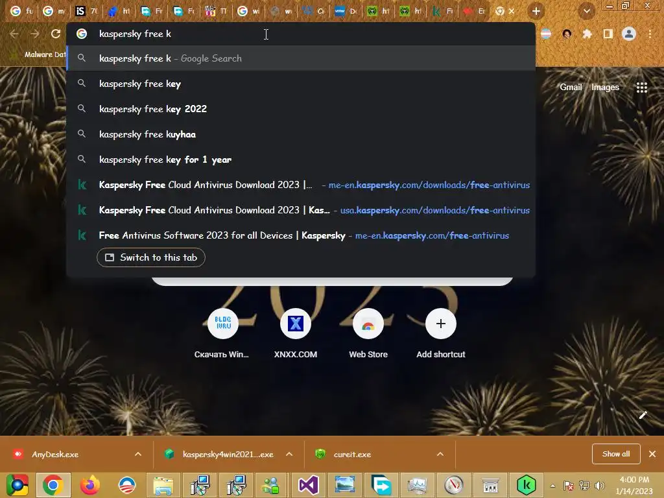The image size is (664, 498).
Task: Toggle the browser side panel icon
Action: click(608, 34)
